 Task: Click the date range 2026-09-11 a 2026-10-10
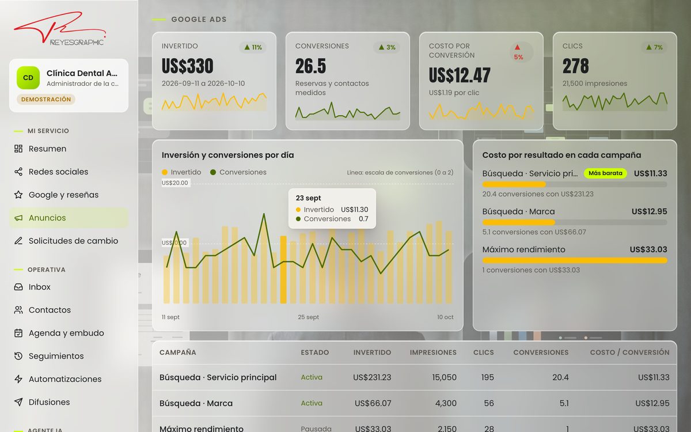(x=203, y=84)
